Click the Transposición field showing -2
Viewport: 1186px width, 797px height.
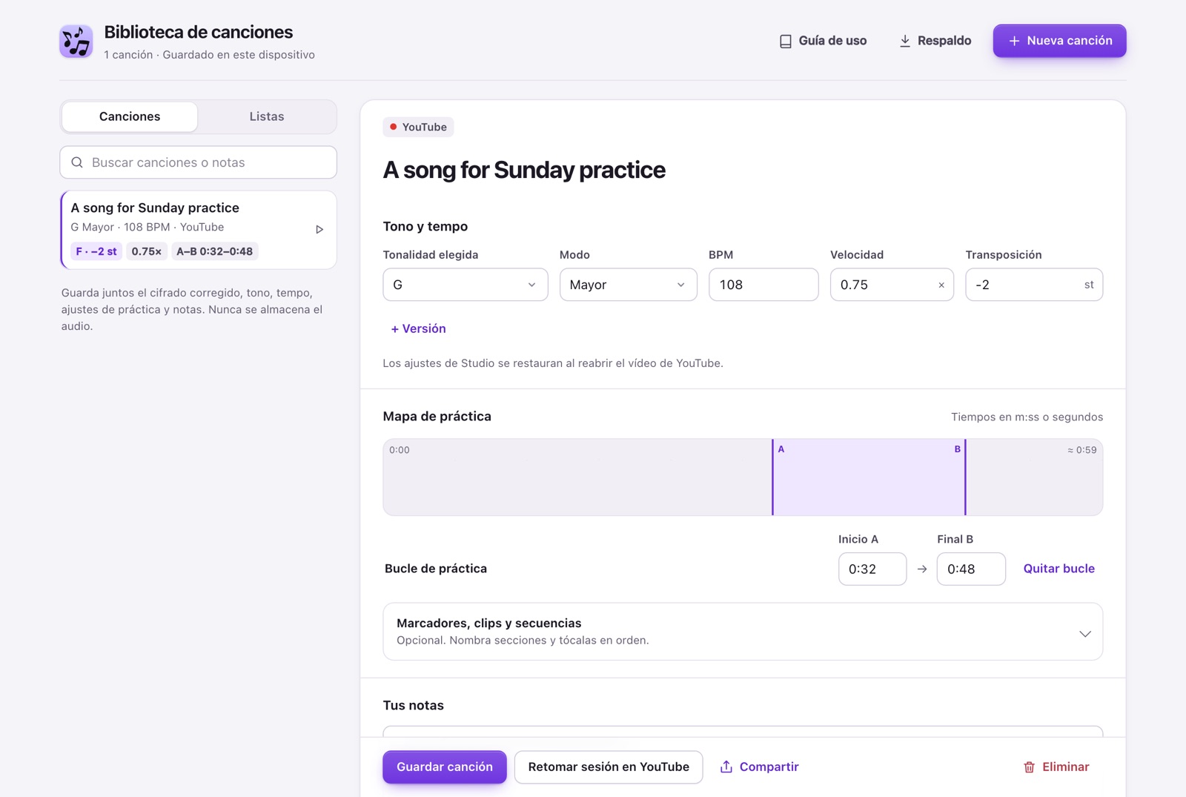(1034, 285)
